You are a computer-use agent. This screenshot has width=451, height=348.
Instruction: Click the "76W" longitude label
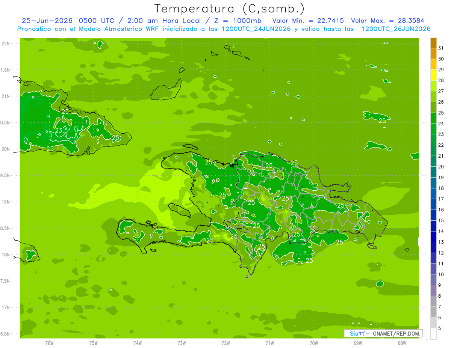tap(49, 343)
